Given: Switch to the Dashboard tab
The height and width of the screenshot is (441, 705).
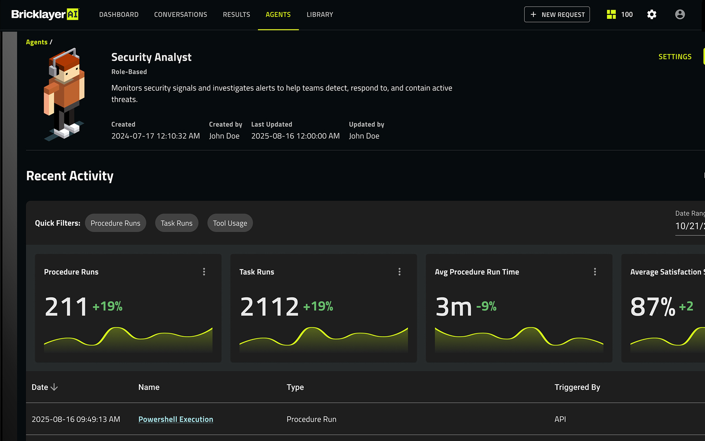Looking at the screenshot, I should coord(119,15).
